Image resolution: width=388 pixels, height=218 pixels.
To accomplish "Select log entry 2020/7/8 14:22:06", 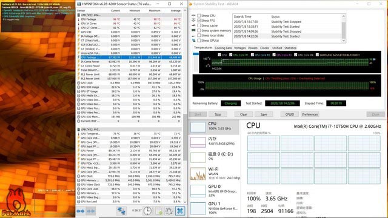I will click(287, 36).
